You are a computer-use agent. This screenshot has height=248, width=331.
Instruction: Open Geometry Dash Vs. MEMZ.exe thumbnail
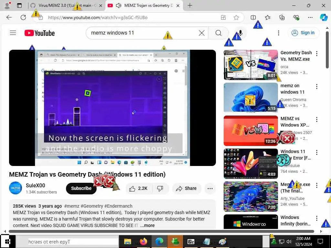[251, 65]
